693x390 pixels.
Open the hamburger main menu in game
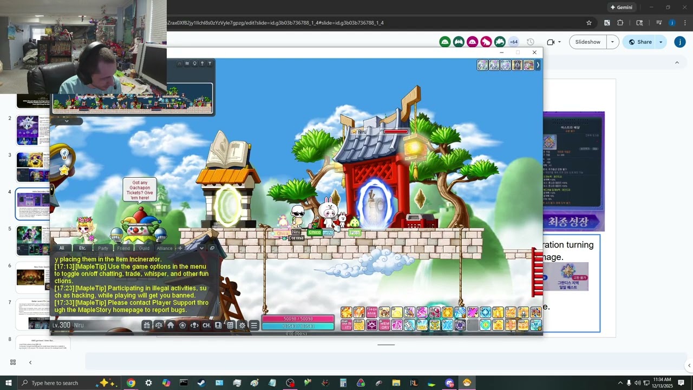tap(254, 325)
